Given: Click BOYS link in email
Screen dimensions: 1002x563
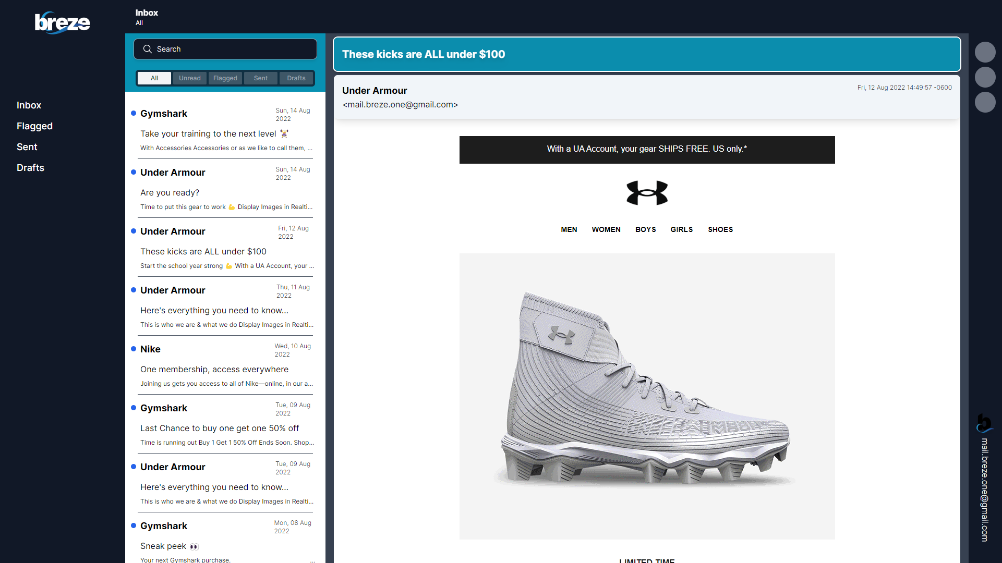Looking at the screenshot, I should 646,229.
